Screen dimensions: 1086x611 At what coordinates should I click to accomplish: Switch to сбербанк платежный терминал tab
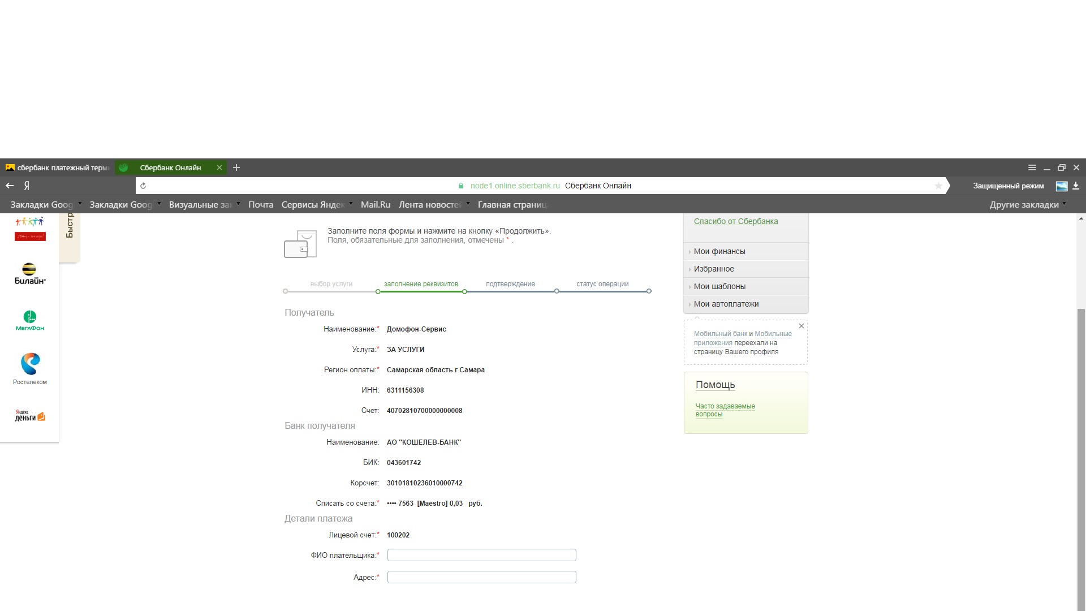coord(57,167)
